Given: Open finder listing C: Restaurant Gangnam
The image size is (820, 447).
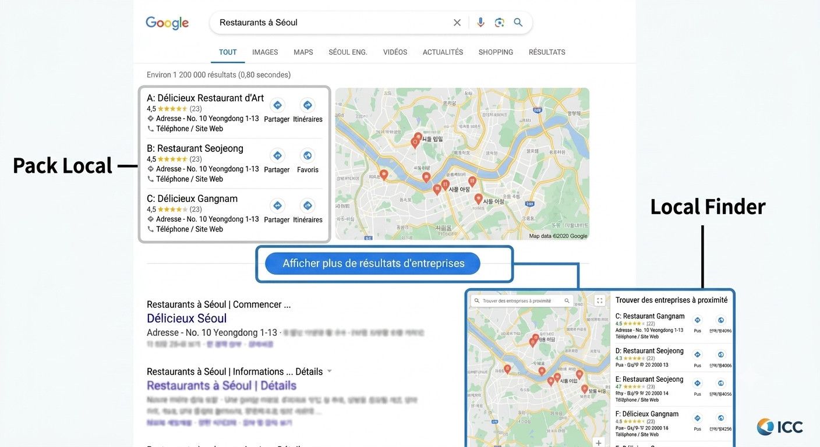Looking at the screenshot, I should (650, 316).
